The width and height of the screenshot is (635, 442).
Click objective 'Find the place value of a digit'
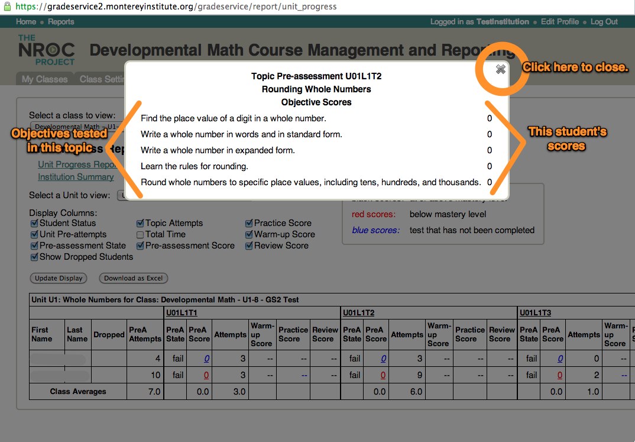234,118
